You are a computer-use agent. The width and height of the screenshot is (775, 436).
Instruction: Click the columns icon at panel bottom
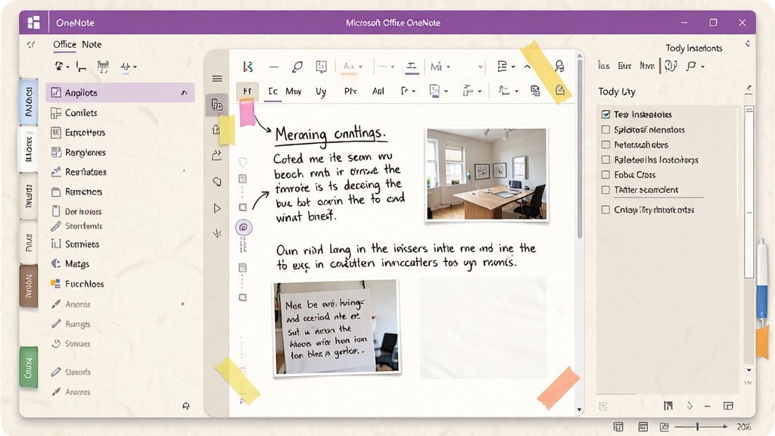click(668, 406)
